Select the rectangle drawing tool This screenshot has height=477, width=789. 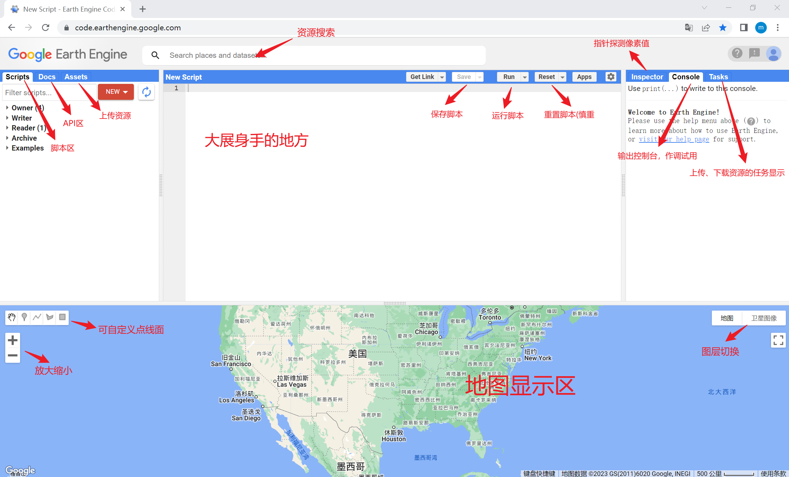pos(62,317)
